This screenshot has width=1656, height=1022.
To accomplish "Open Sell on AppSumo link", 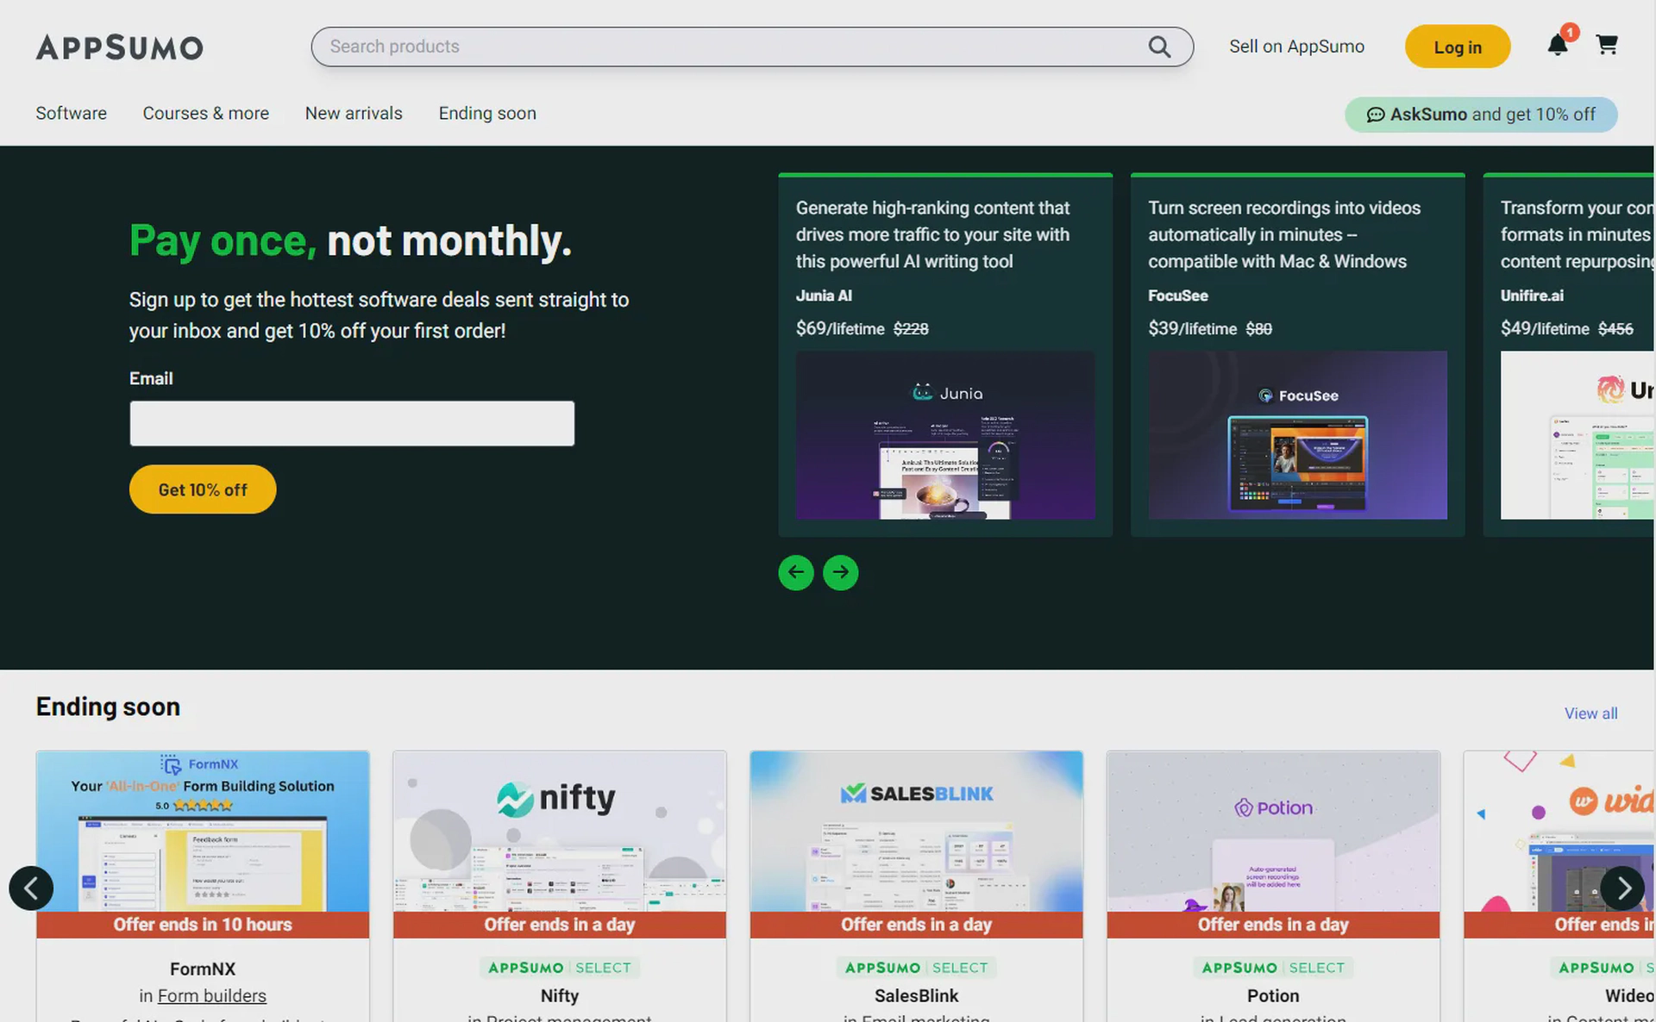I will click(1296, 47).
